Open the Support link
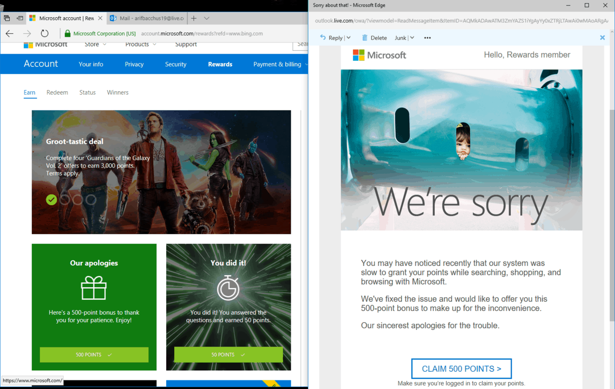The height and width of the screenshot is (389, 615). pyautogui.click(x=186, y=45)
